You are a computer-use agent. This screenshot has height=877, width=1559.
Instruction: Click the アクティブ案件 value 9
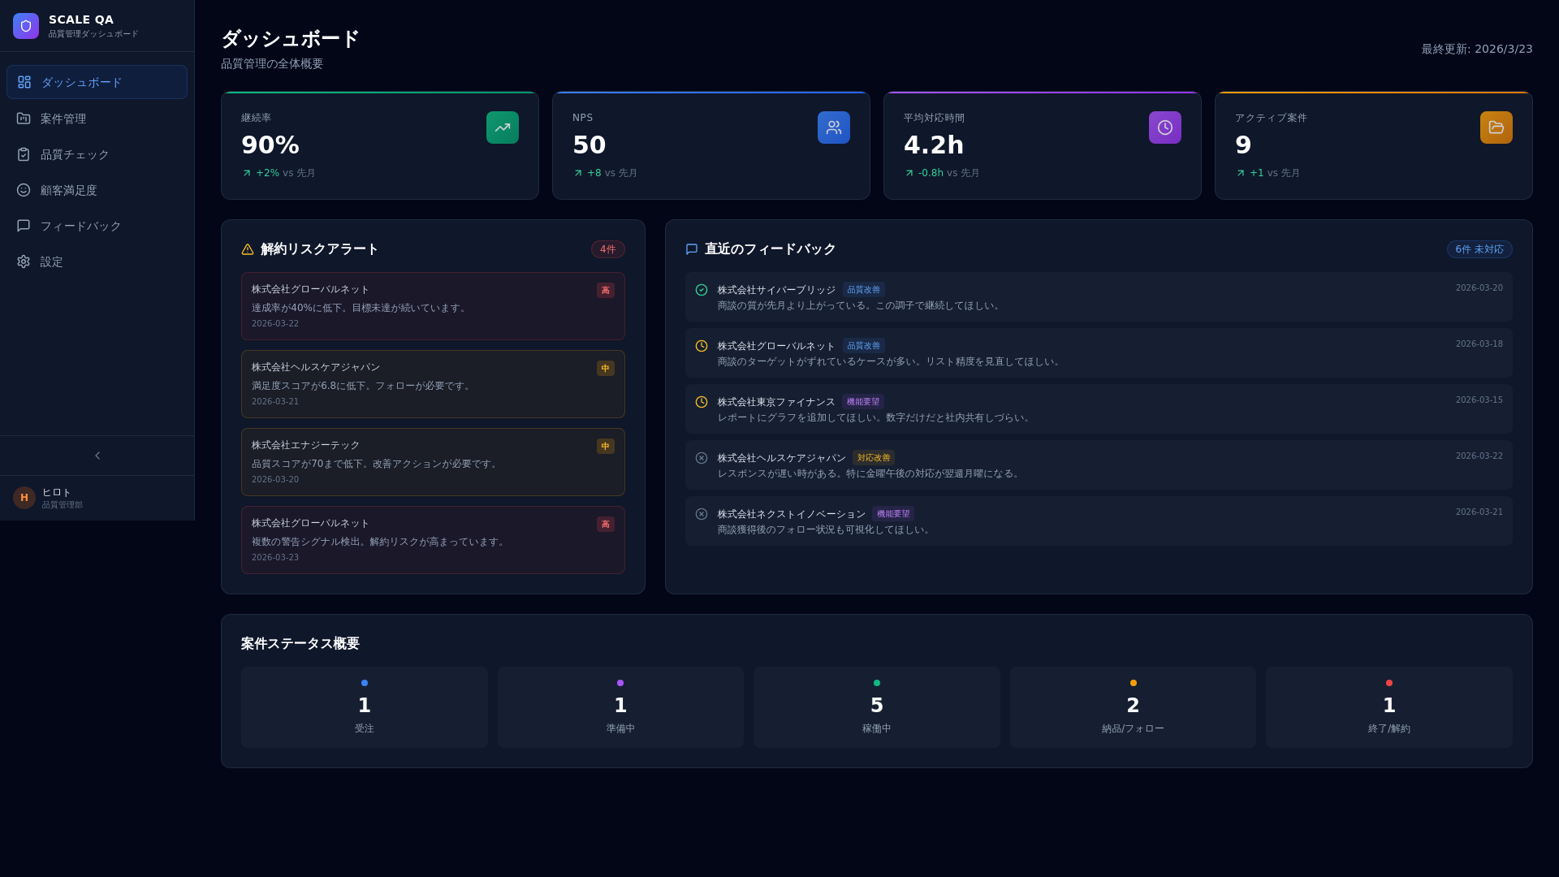(1243, 145)
